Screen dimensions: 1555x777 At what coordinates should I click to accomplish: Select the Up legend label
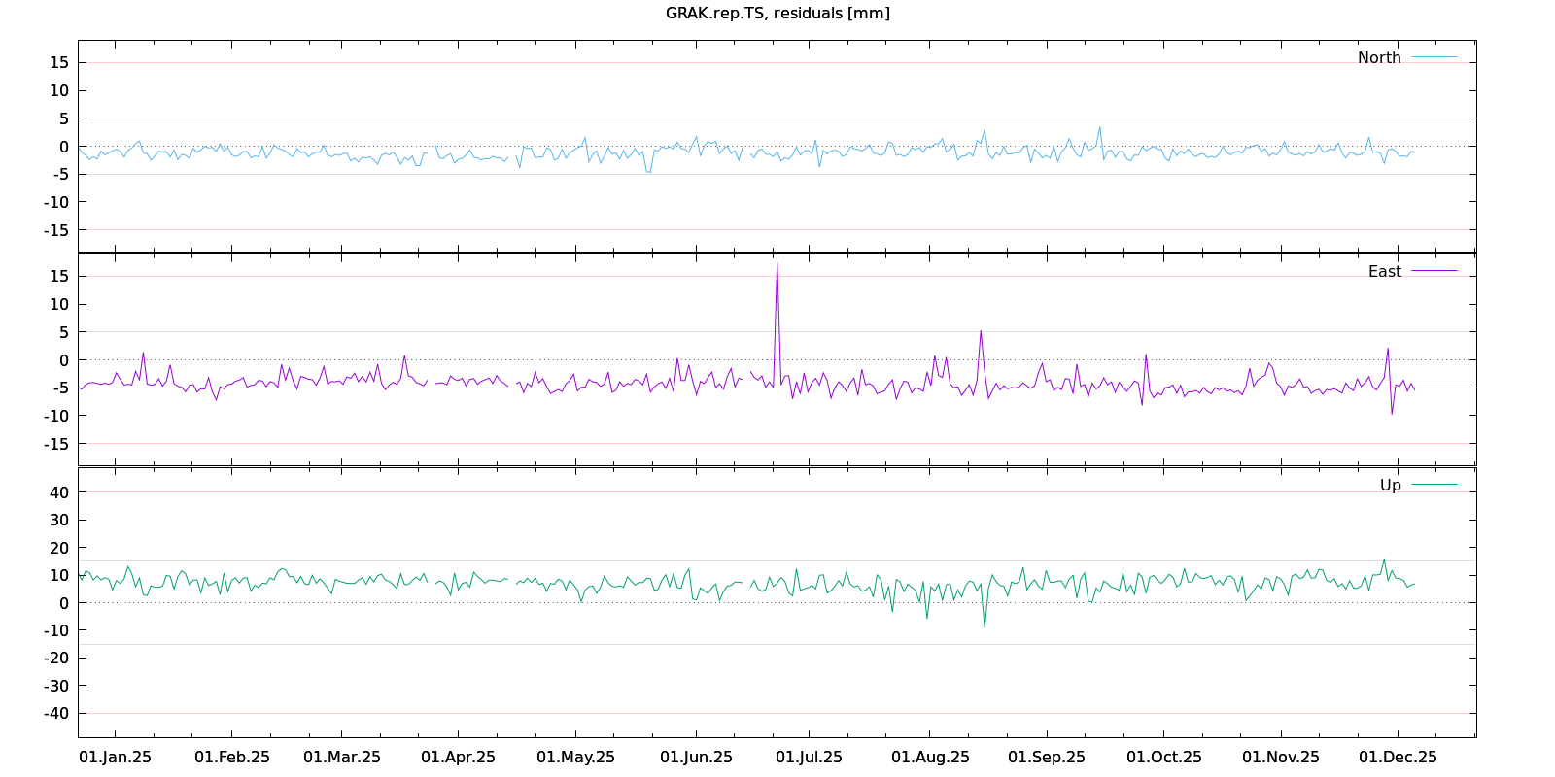click(1390, 486)
